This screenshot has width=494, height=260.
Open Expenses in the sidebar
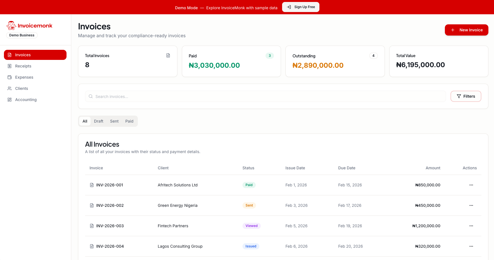(35, 77)
